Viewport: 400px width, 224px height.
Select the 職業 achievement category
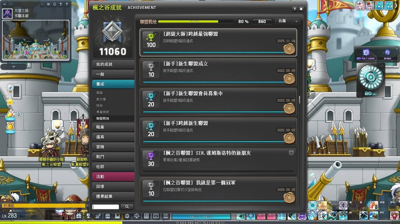coord(113,127)
